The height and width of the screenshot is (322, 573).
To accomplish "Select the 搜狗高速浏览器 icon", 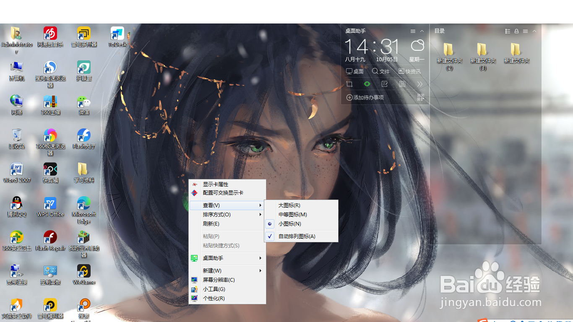I will pyautogui.click(x=50, y=74).
